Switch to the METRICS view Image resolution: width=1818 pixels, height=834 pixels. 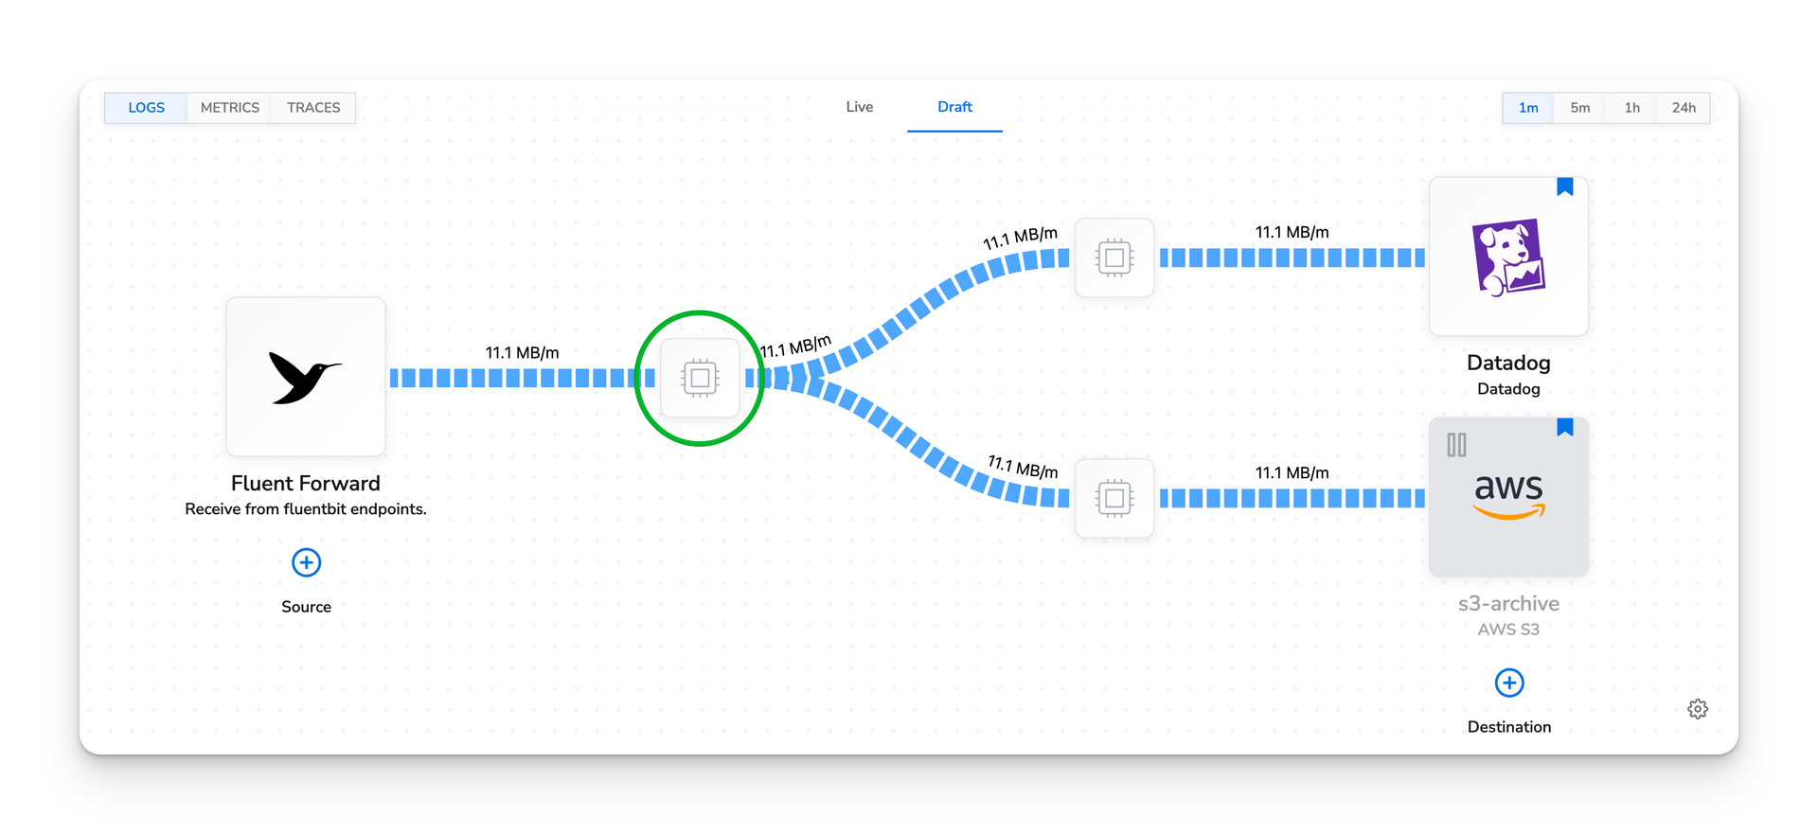(229, 108)
